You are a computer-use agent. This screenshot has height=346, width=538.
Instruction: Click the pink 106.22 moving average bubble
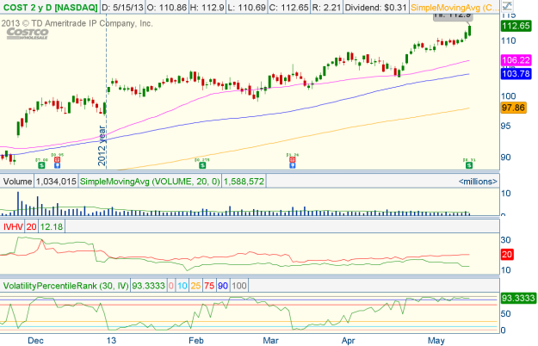(x=516, y=60)
